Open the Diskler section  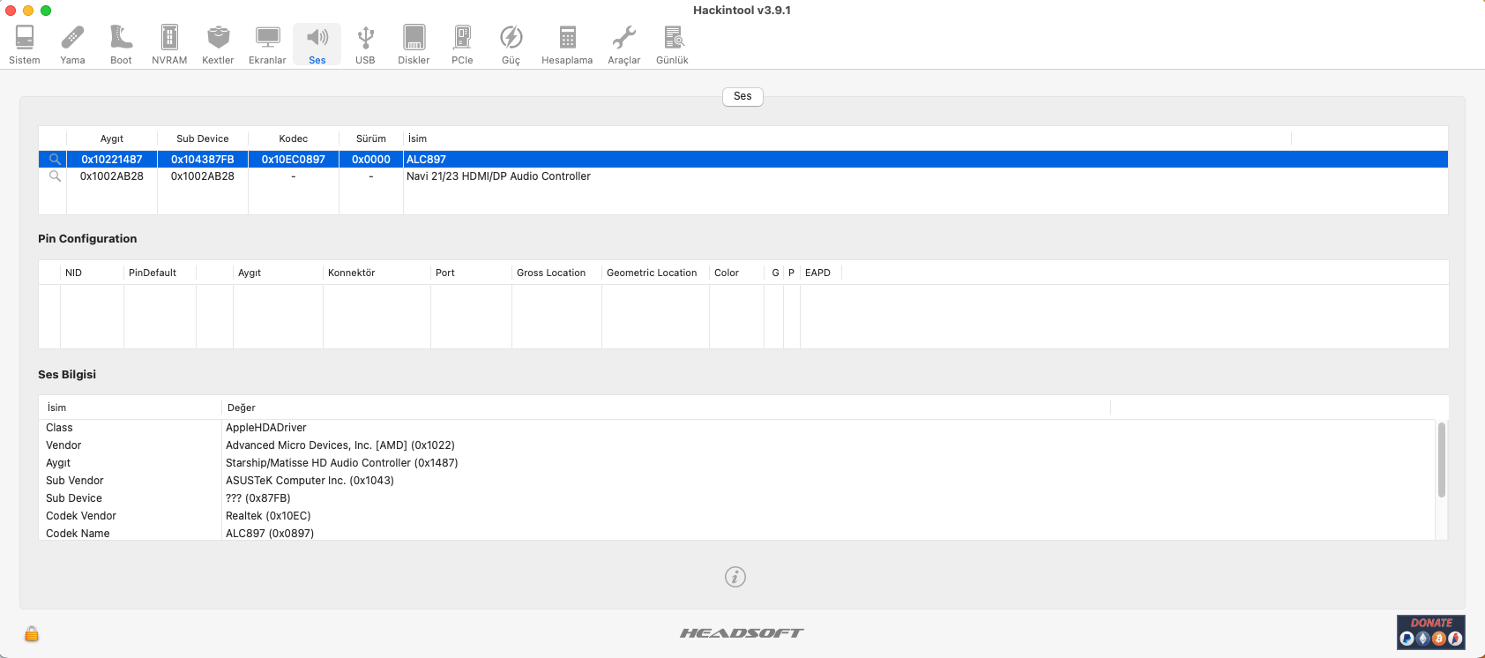tap(414, 44)
